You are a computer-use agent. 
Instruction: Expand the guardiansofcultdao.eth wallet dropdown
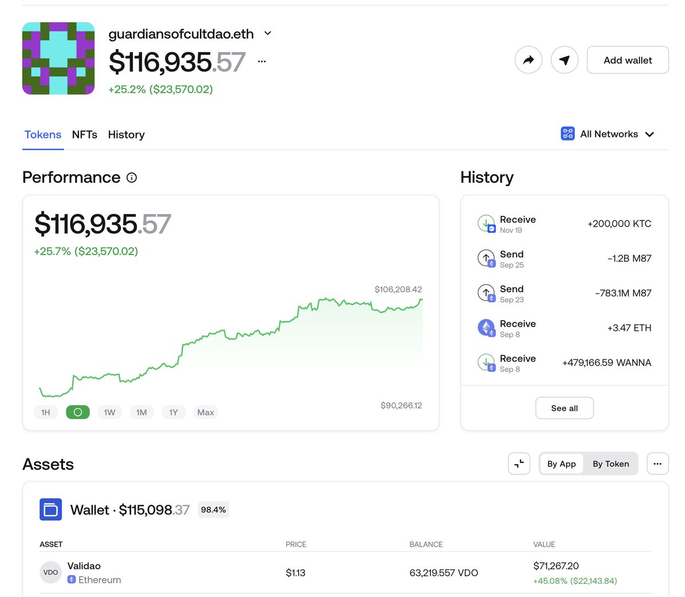[x=267, y=33]
